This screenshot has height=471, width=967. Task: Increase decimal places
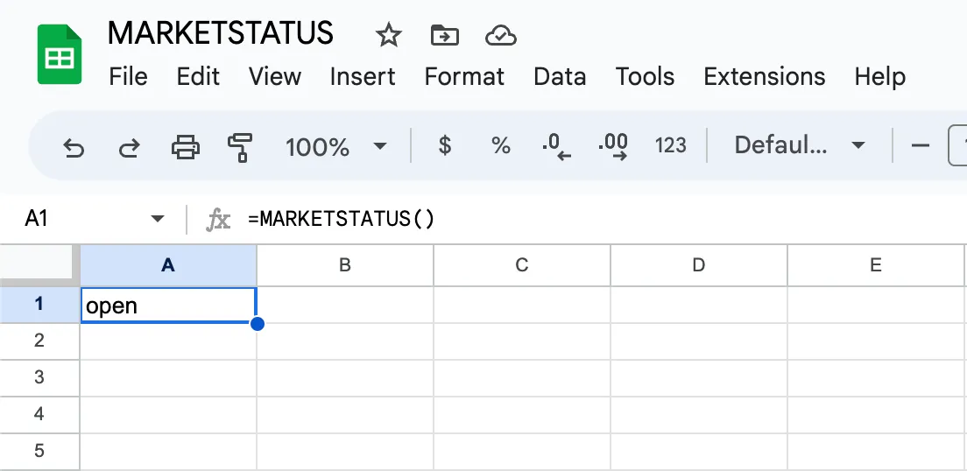point(613,147)
